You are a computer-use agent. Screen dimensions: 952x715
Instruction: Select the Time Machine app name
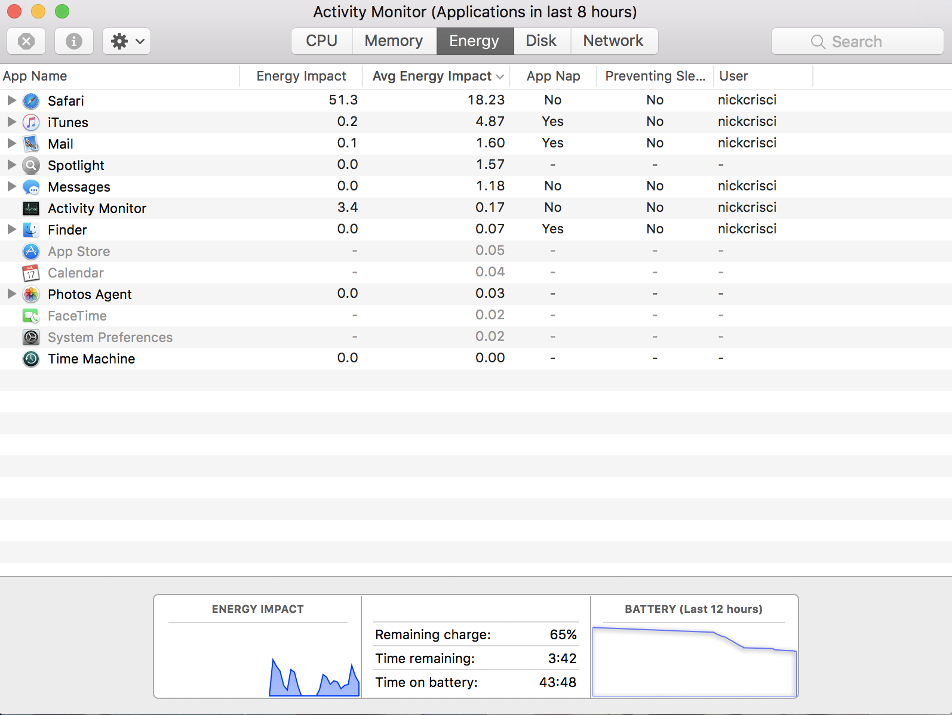(x=91, y=359)
